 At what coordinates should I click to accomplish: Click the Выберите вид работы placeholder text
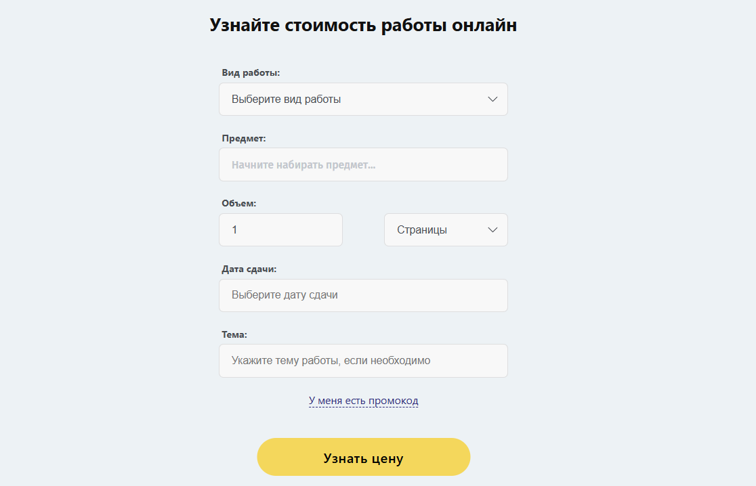pyautogui.click(x=287, y=100)
